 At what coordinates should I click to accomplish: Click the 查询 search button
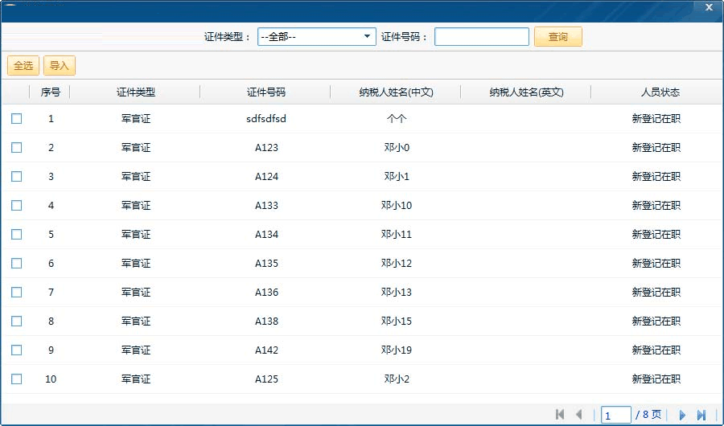pyautogui.click(x=557, y=37)
